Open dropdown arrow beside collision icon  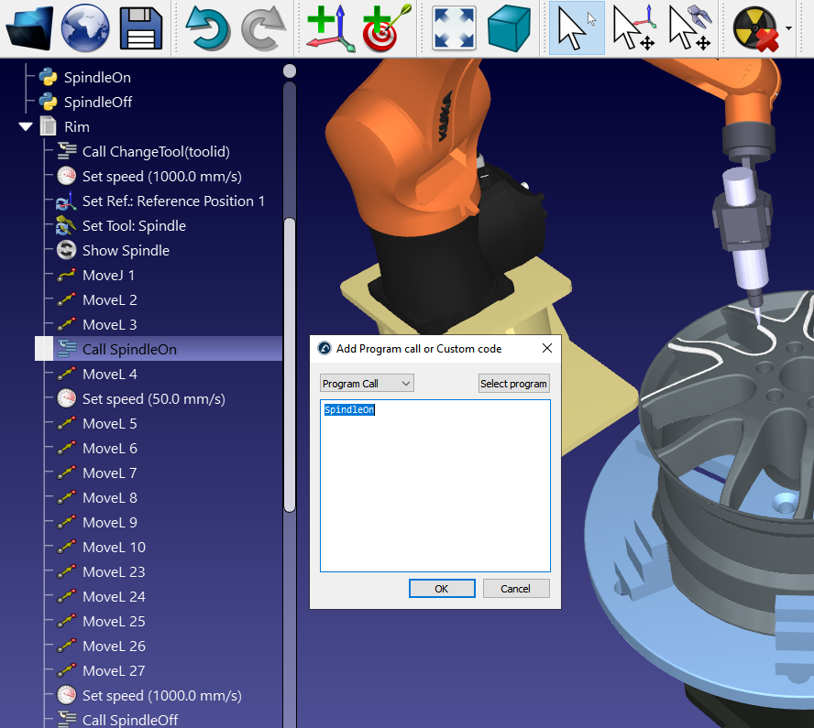[x=789, y=28]
